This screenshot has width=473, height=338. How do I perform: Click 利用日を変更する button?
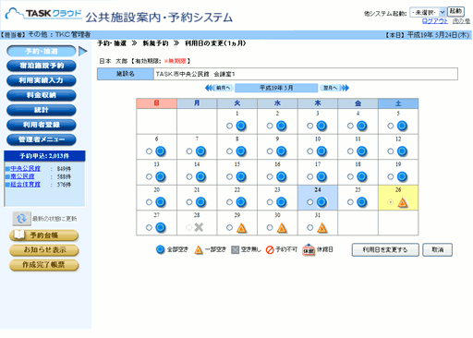[385, 250]
